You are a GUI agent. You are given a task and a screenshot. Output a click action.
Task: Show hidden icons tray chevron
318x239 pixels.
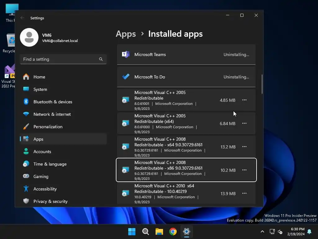[x=262, y=232]
